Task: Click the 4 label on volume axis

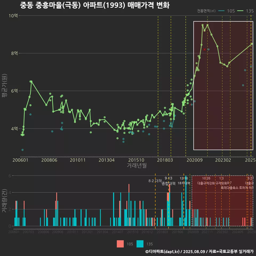Action: (x=10, y=193)
